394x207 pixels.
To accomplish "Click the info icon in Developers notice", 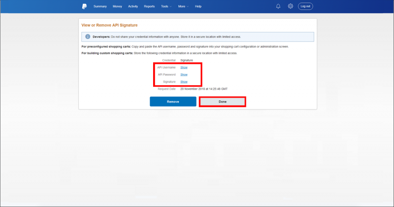I will [x=88, y=37].
